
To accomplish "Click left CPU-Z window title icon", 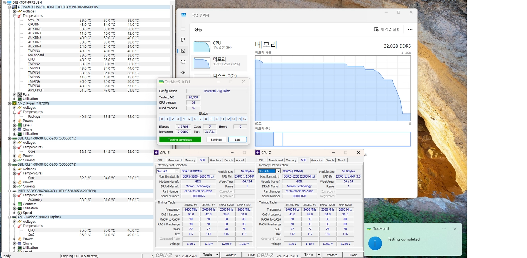I will tap(157, 153).
